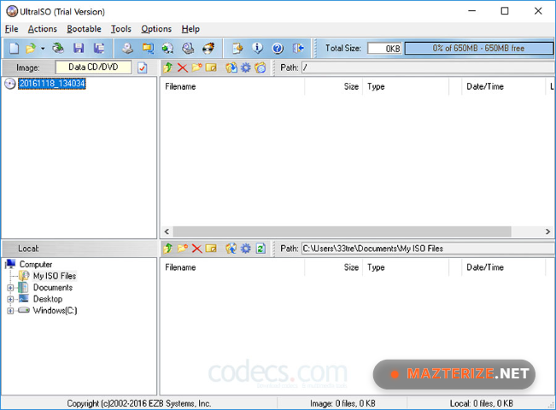Go up one level in the local pane
Viewport: 556px width, 410px height.
click(168, 249)
